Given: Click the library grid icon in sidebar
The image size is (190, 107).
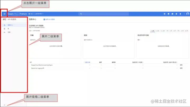Looking at the screenshot, I should click(4, 29).
